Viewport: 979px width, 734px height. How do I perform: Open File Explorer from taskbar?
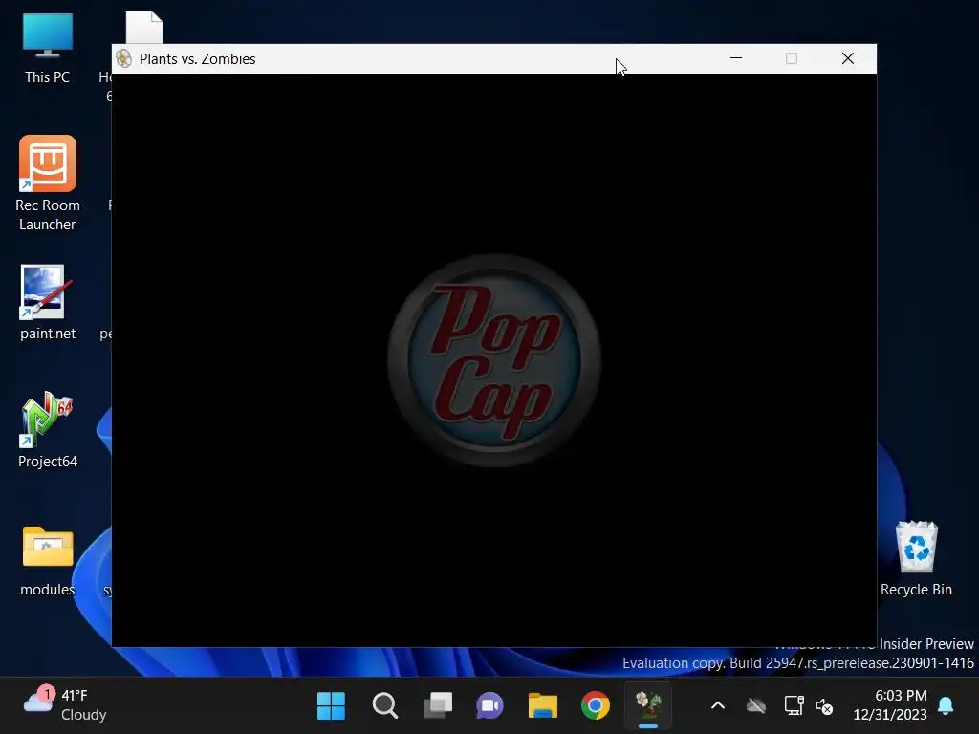point(543,706)
